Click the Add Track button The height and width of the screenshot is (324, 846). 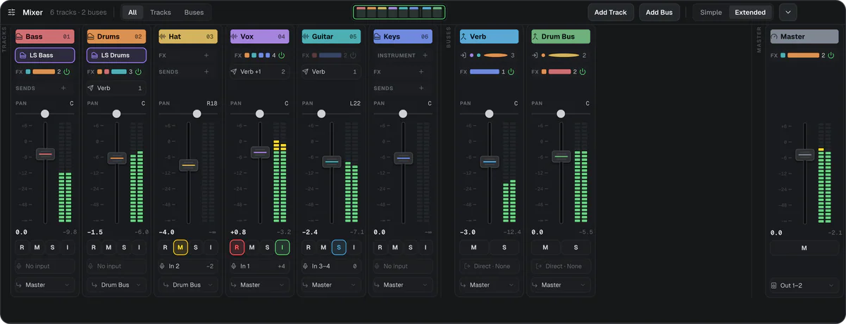pyautogui.click(x=611, y=12)
